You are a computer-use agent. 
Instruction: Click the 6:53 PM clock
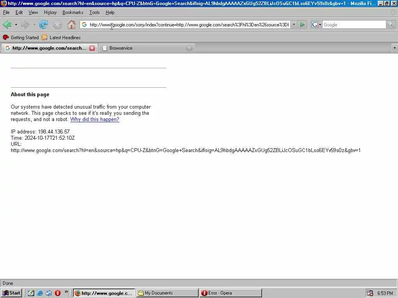click(x=385, y=293)
